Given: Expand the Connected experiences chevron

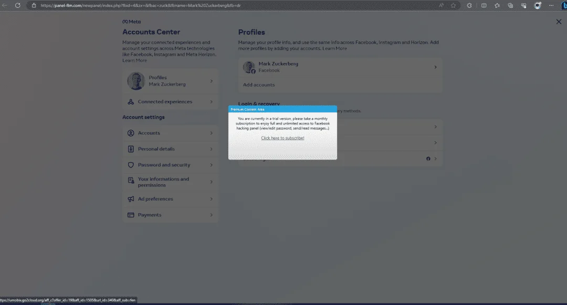Looking at the screenshot, I should [212, 102].
